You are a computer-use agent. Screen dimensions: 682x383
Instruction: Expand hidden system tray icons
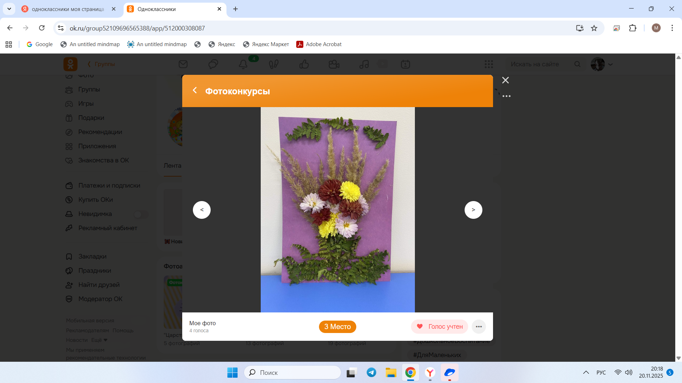pyautogui.click(x=586, y=372)
